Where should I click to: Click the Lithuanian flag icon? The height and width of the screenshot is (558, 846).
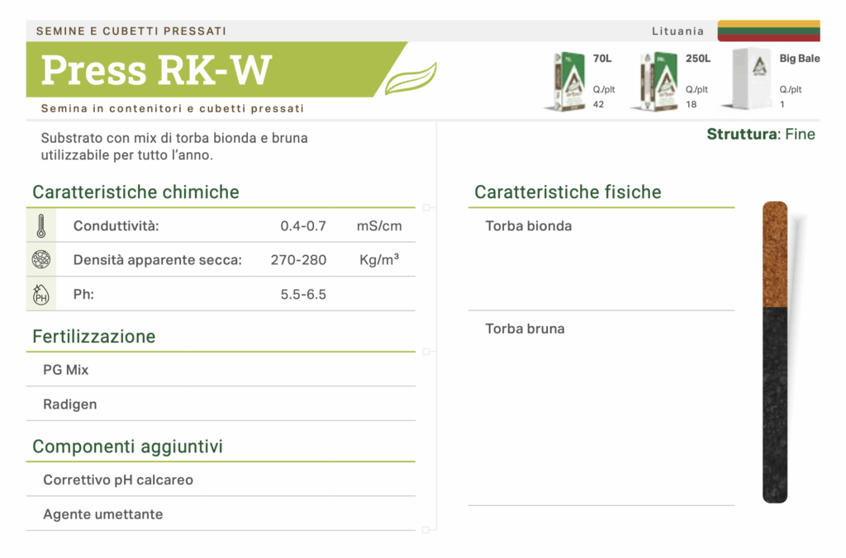point(768,30)
